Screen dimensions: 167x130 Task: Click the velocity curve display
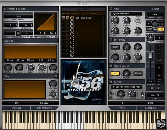coord(46,22)
